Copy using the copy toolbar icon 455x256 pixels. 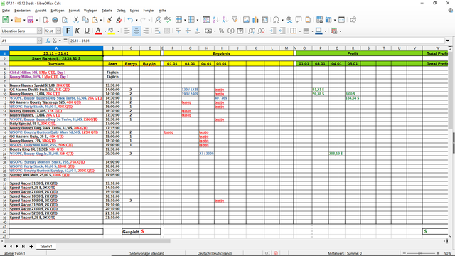(x=85, y=20)
